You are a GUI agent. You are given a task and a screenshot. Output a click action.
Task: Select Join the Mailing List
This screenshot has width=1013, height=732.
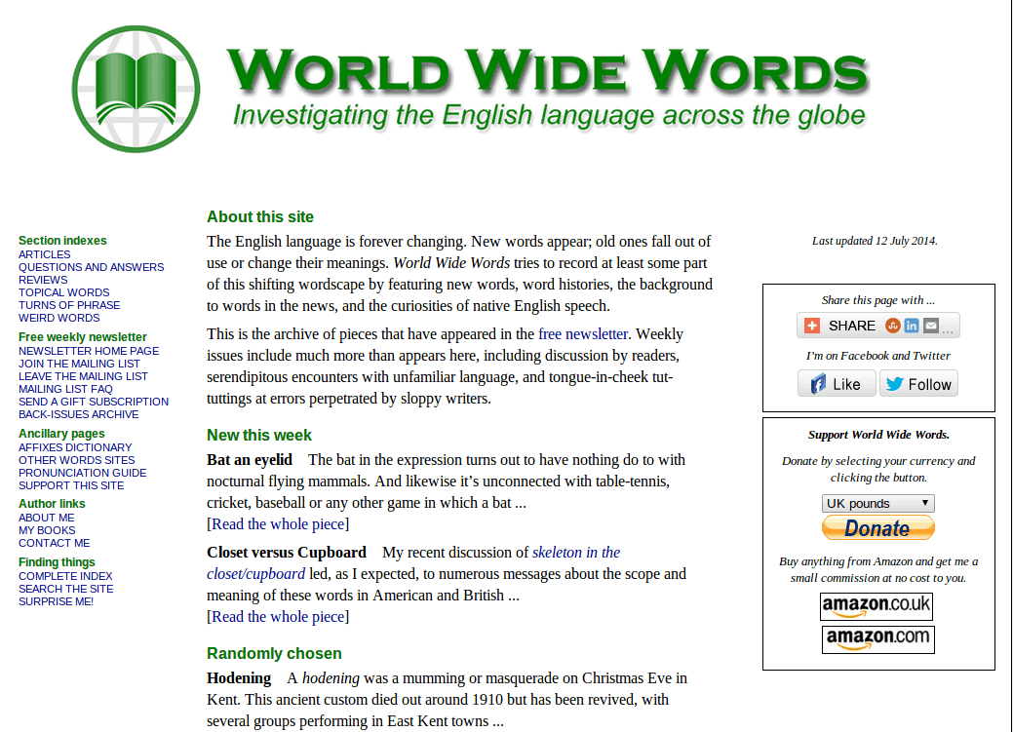point(79,364)
